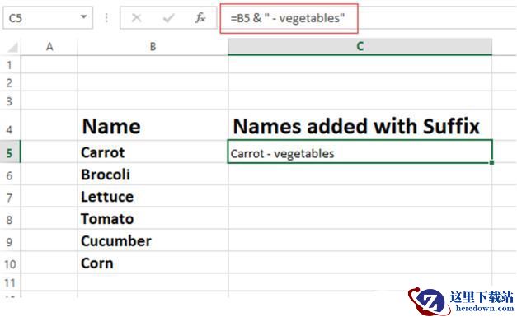
Task: Click the Select All corner triangle
Action: (12, 47)
